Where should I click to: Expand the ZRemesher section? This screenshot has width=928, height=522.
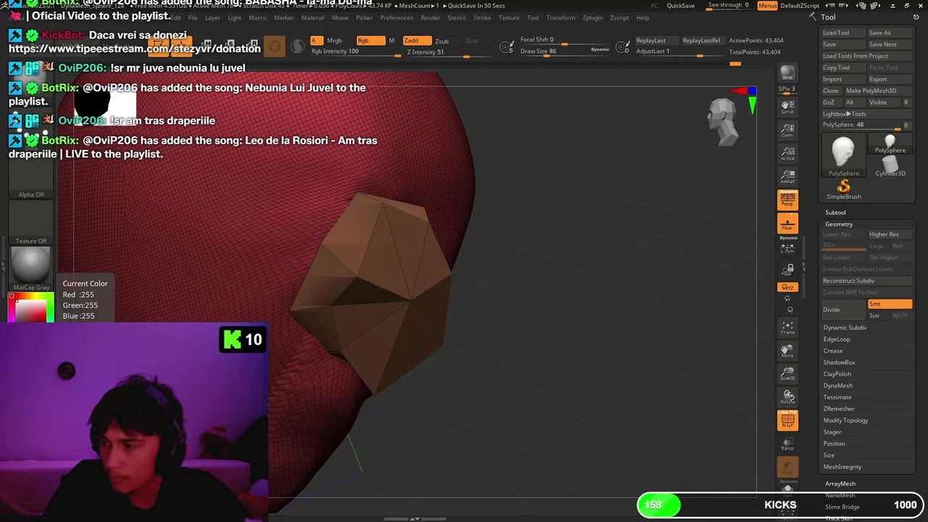[839, 409]
